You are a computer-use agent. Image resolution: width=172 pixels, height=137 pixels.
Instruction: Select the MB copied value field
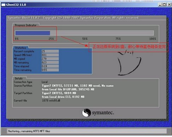[x=50, y=59]
